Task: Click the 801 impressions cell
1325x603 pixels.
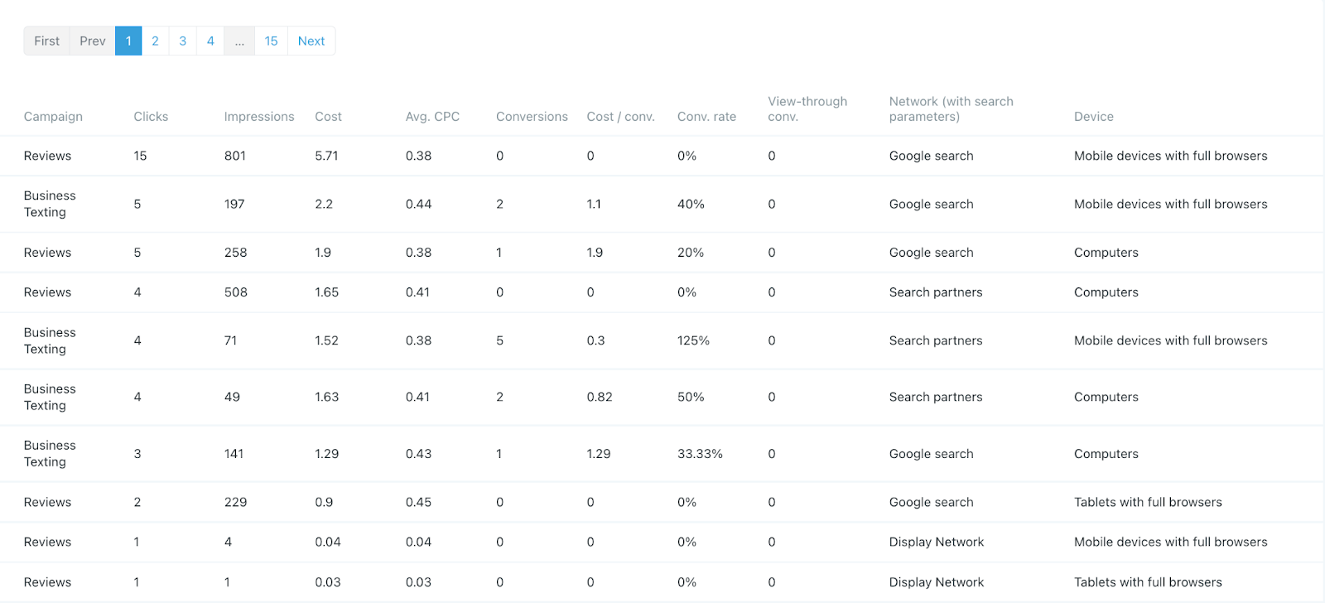Action: point(235,156)
